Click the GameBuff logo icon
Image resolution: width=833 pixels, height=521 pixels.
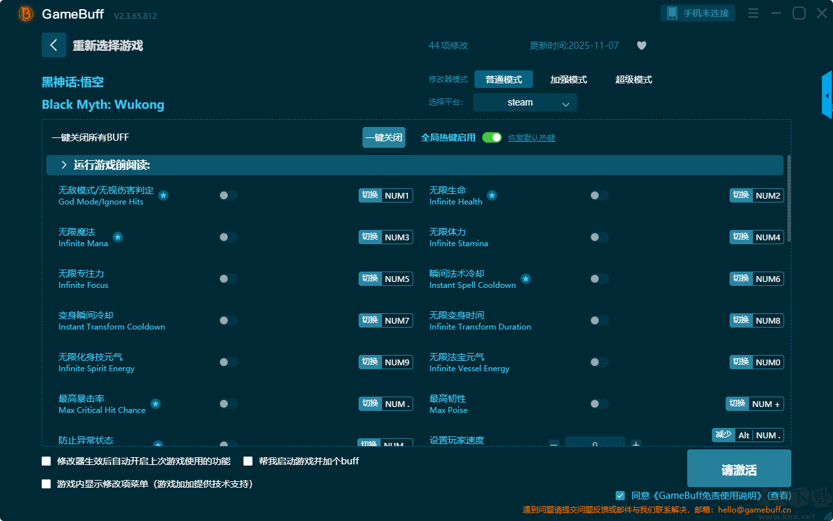click(26, 14)
